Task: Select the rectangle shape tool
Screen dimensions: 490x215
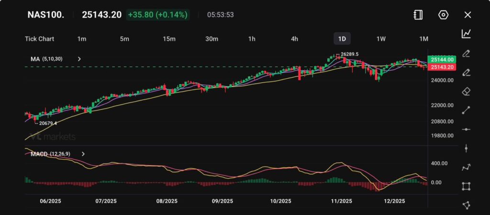Action: coord(466,186)
